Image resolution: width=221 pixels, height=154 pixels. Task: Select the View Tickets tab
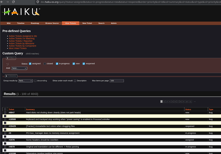(x=70, y=23)
